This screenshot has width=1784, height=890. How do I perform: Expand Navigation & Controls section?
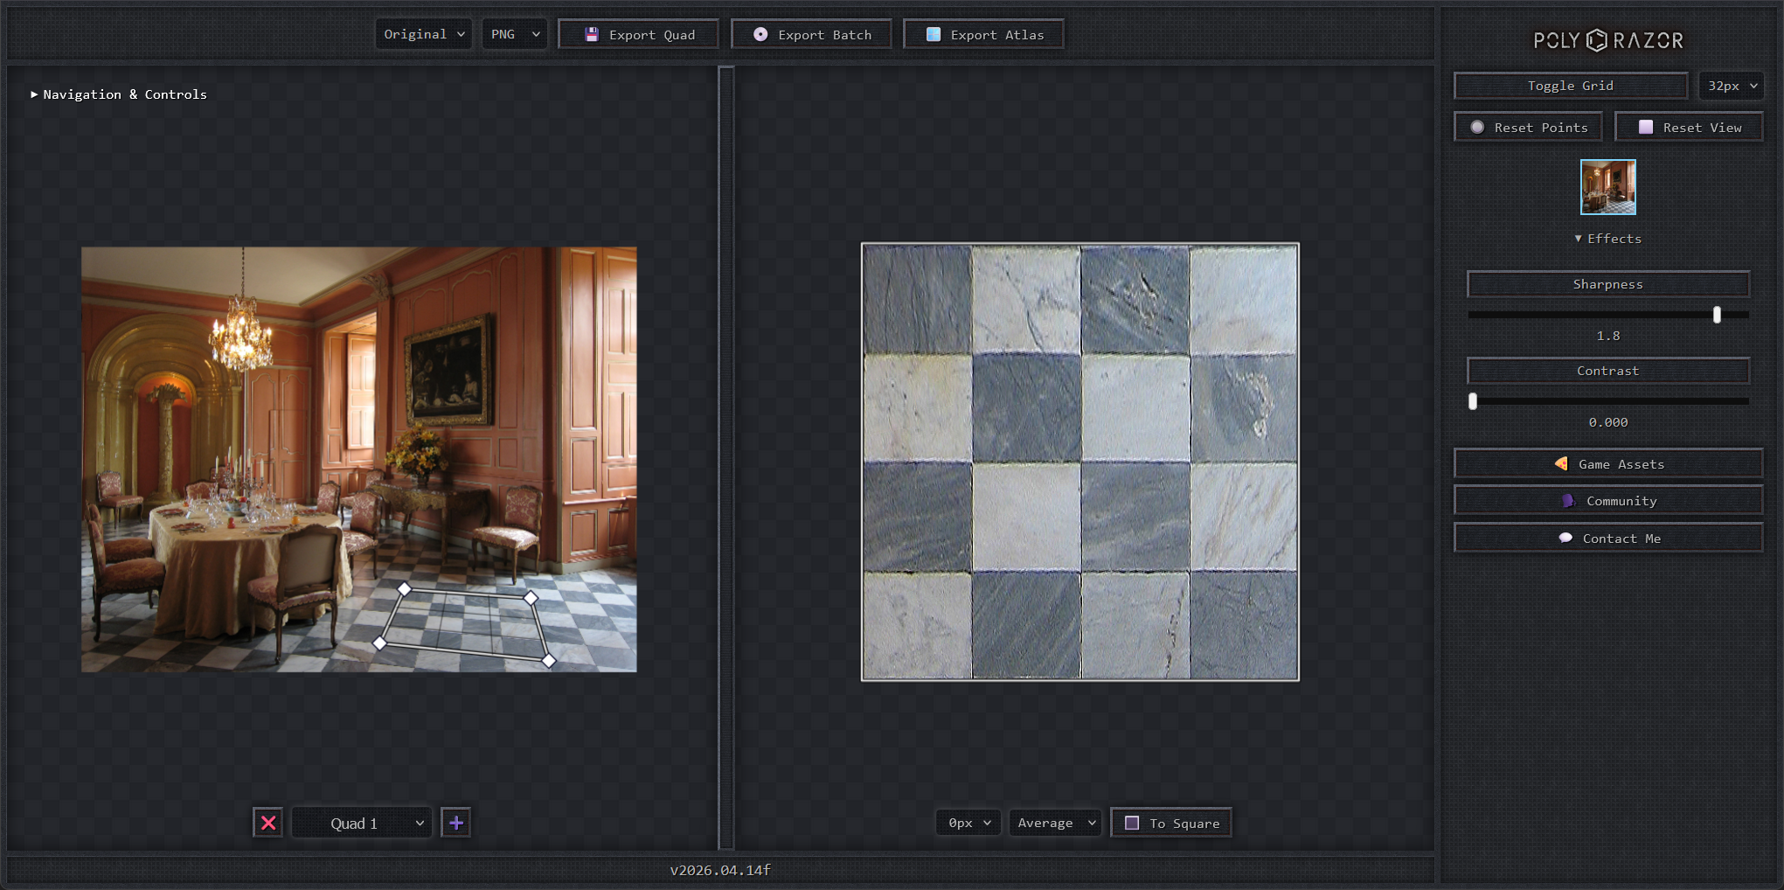[x=119, y=94]
